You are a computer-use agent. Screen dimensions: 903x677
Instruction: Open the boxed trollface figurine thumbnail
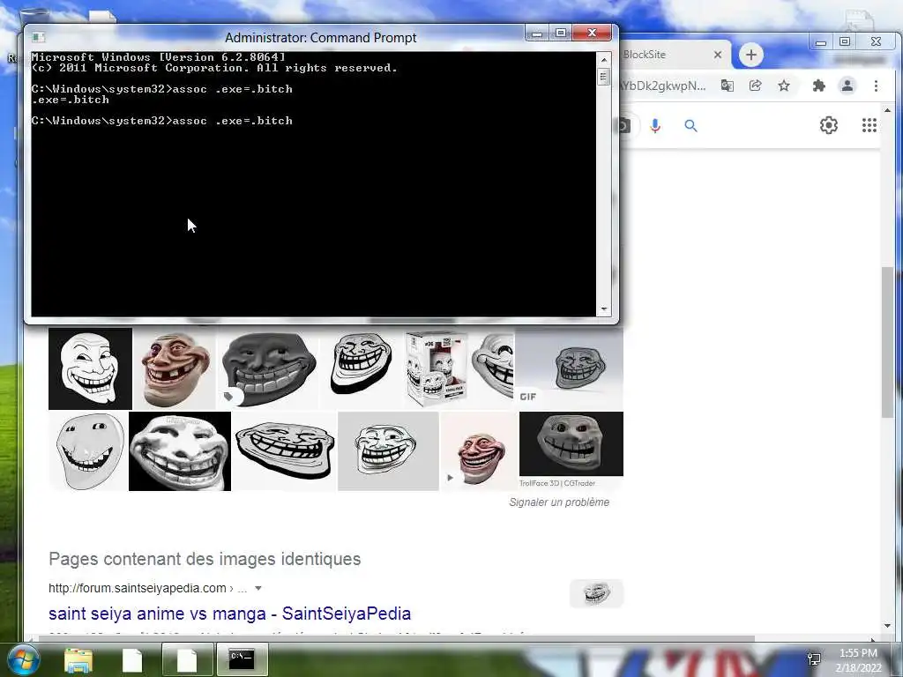pos(436,368)
